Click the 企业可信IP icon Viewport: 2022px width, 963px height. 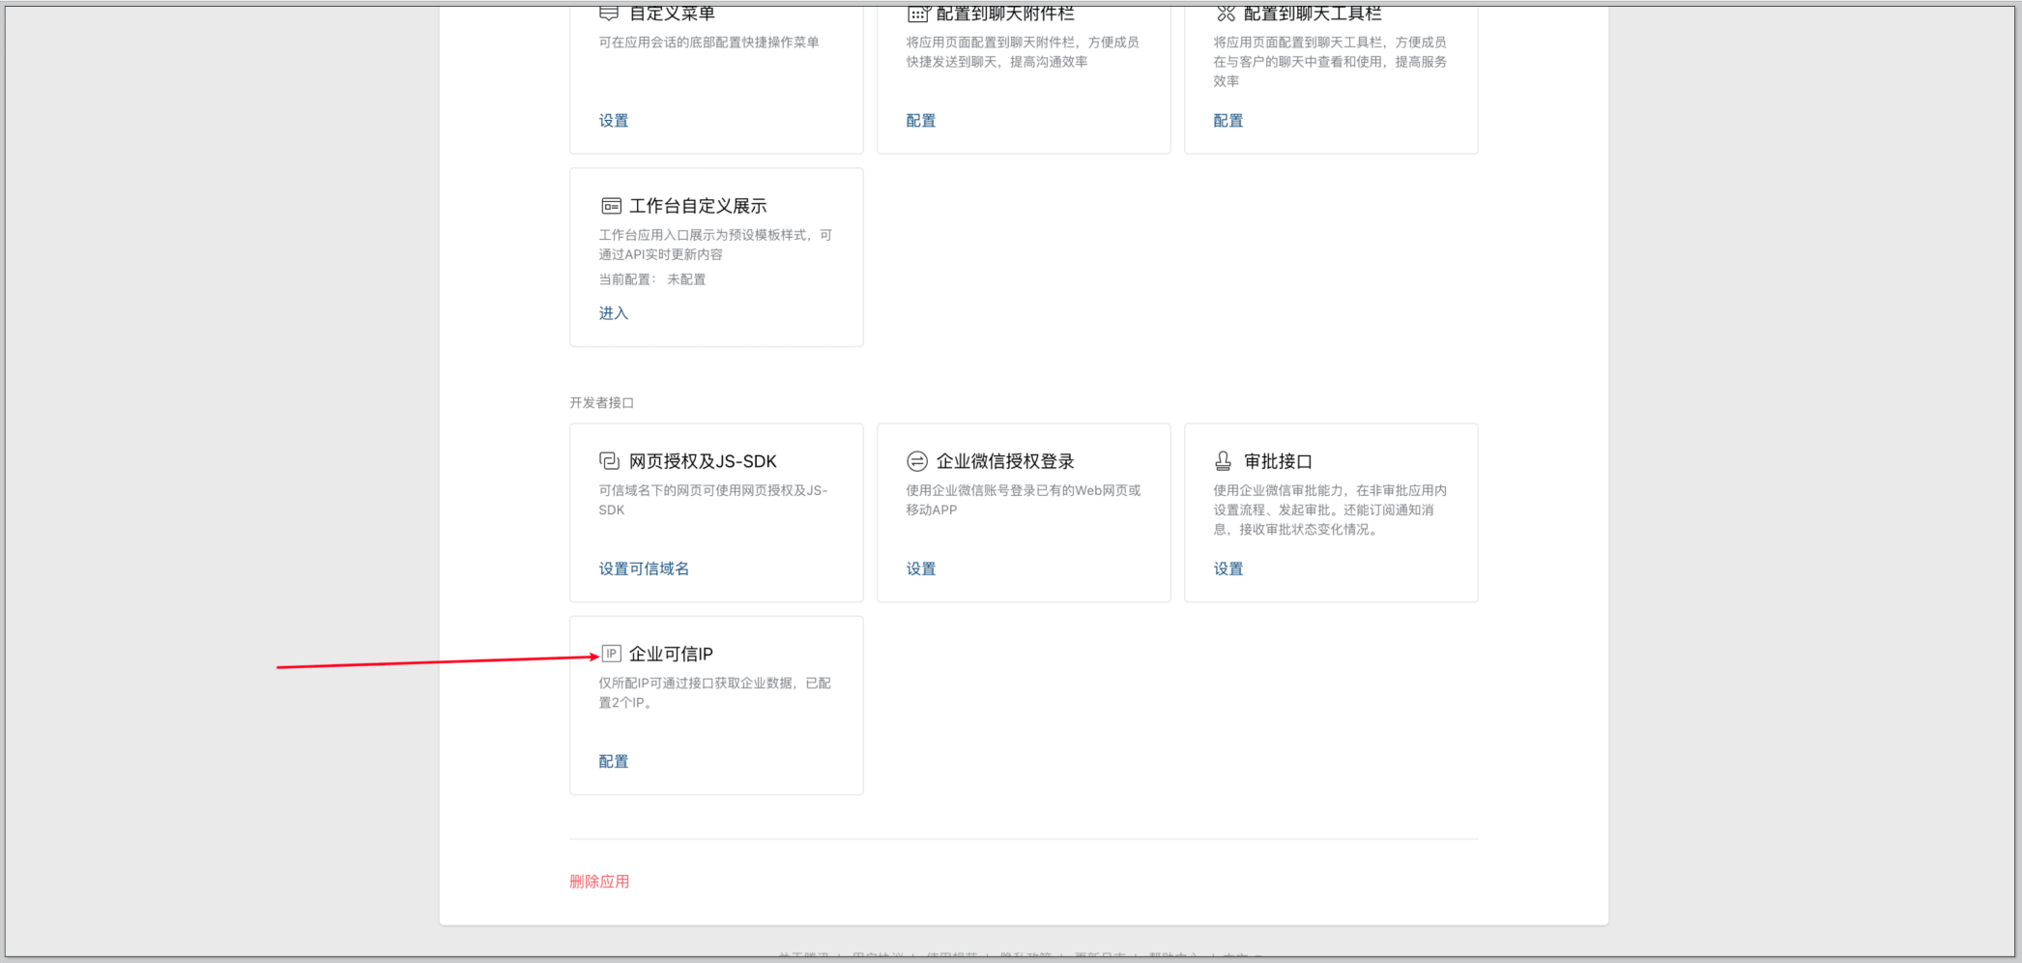(x=611, y=654)
